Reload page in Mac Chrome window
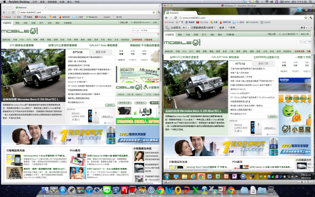Viewport: 315px width, 197px height. [13, 12]
